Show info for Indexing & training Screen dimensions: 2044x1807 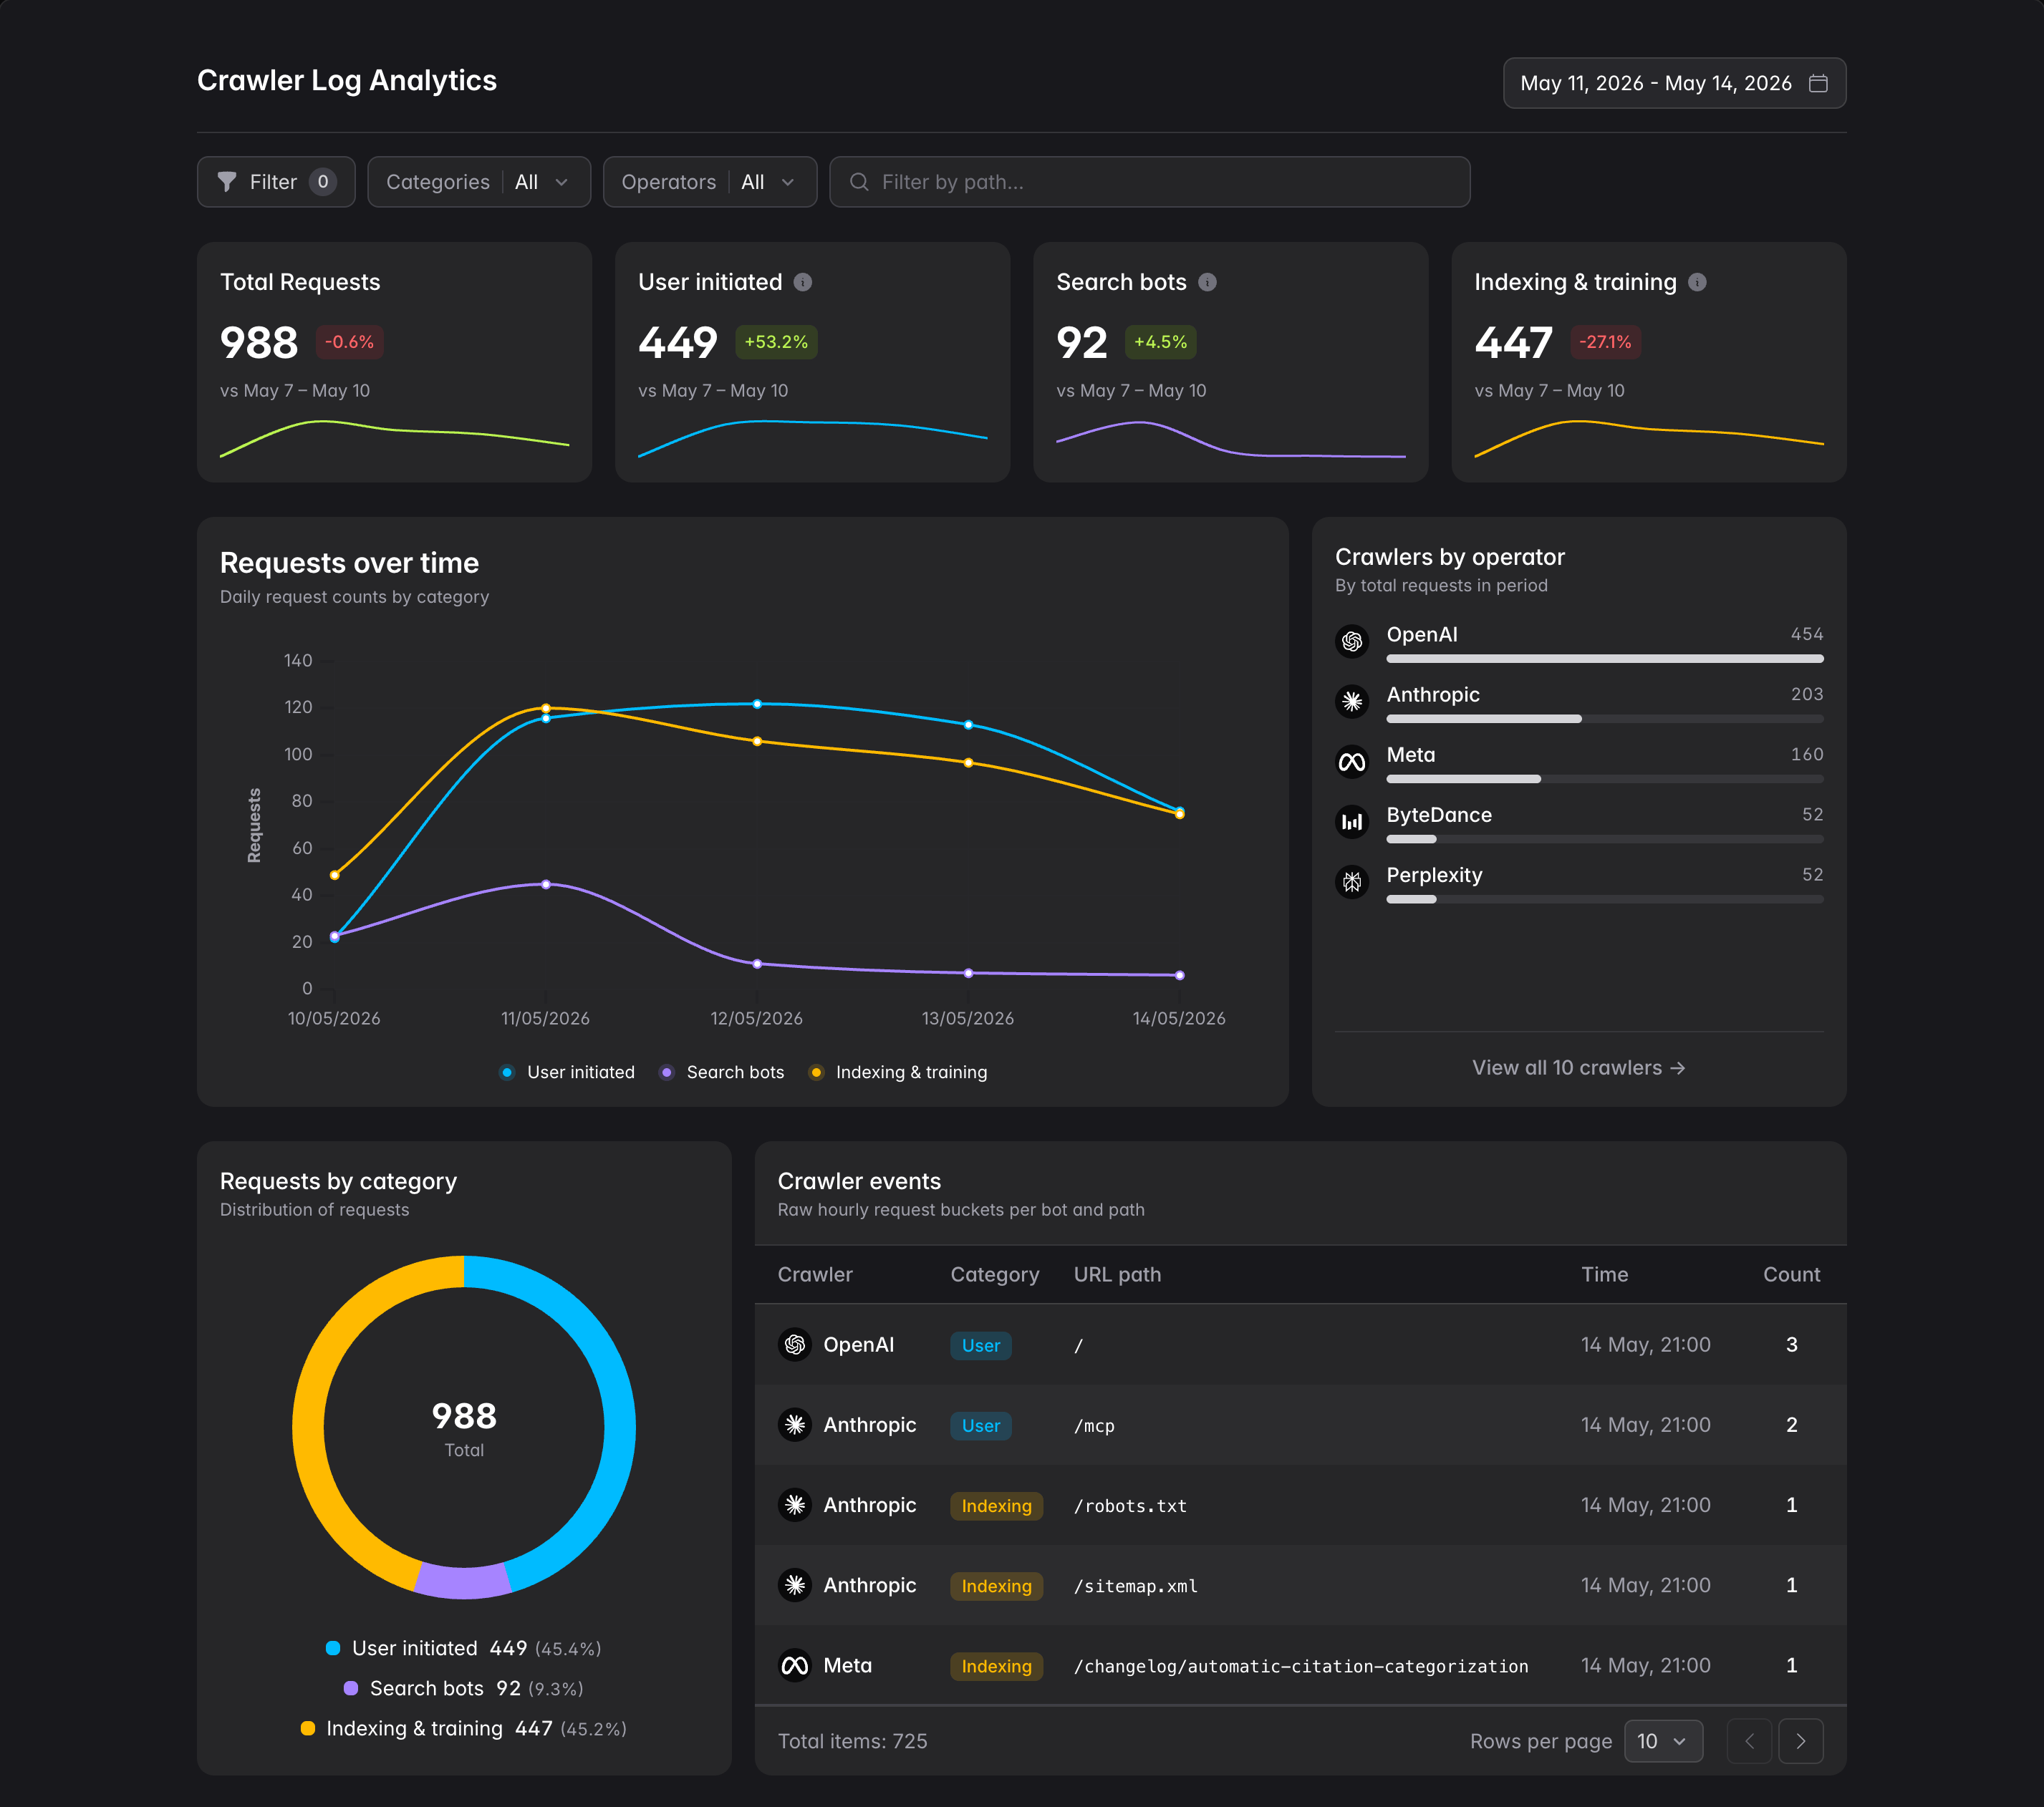click(x=1697, y=283)
